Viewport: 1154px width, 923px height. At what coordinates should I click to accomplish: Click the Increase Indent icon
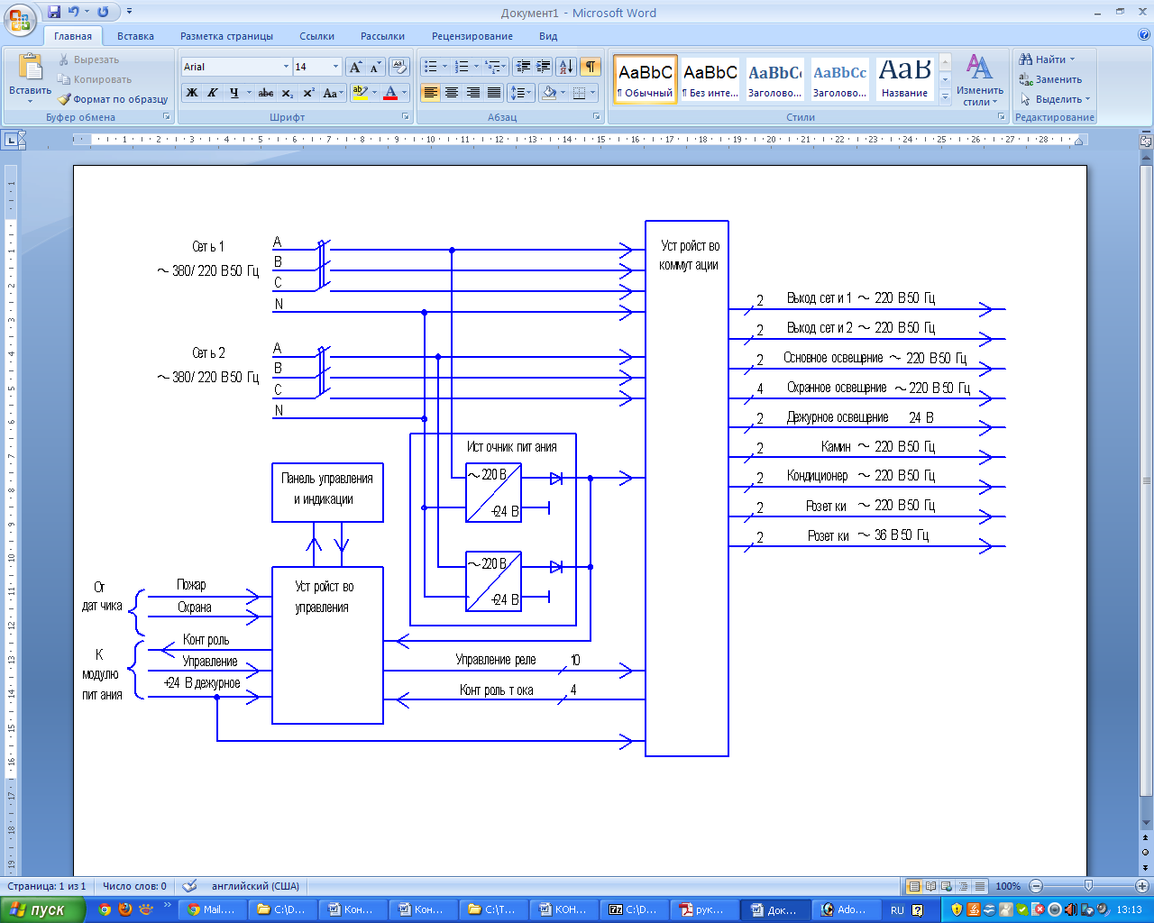click(543, 67)
